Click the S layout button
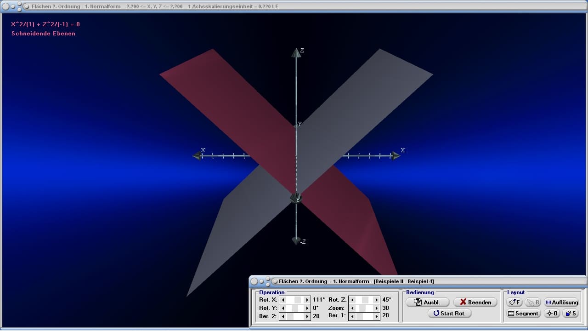This screenshot has height=331, width=588. pos(570,313)
